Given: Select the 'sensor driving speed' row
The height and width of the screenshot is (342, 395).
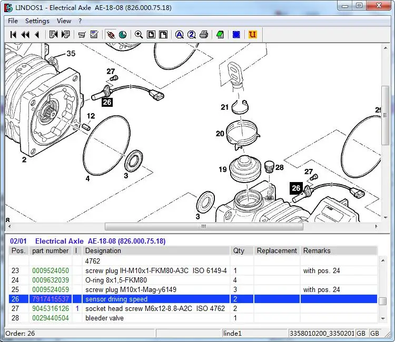Looking at the screenshot, I should (x=193, y=299).
